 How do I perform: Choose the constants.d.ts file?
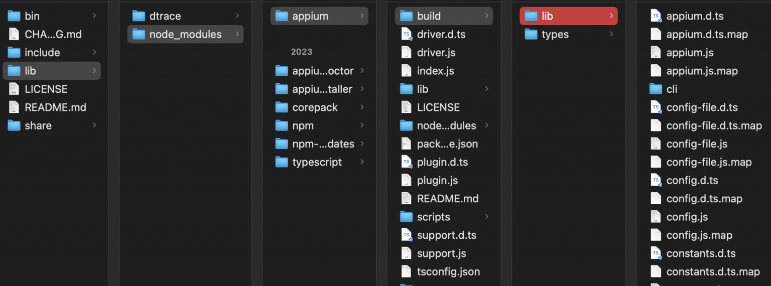pos(701,253)
